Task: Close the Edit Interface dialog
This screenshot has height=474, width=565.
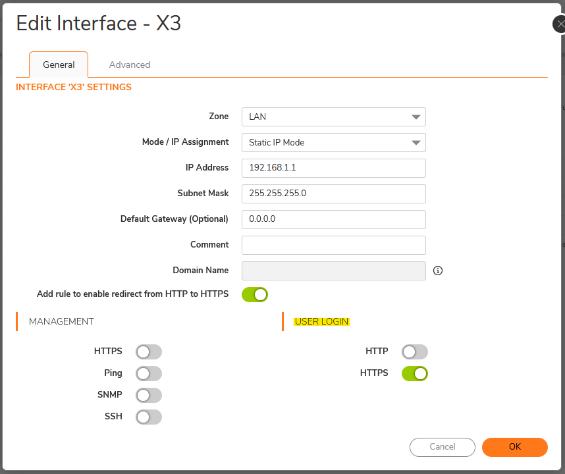Action: click(x=559, y=25)
